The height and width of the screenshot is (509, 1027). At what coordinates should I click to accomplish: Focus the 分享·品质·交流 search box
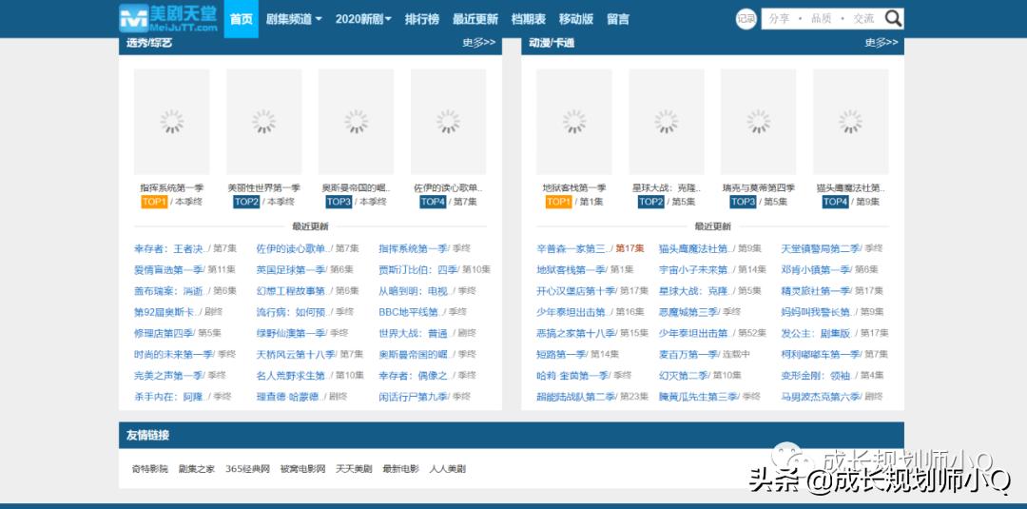coord(822,18)
